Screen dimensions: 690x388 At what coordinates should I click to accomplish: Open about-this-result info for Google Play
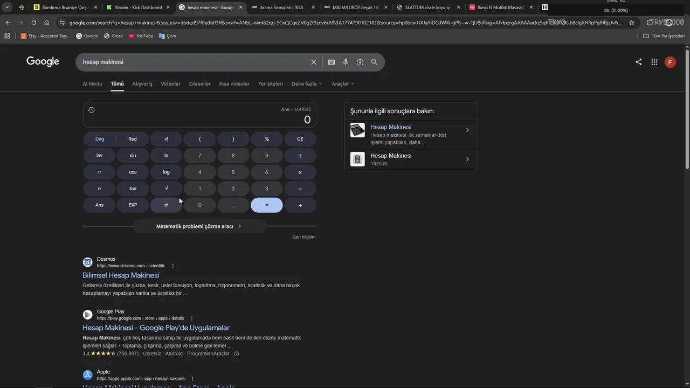coord(236,354)
